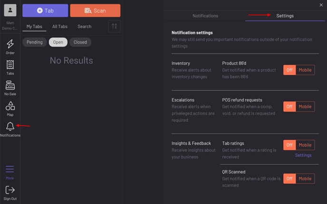Switch to the Settings tab
The image size is (327, 204).
click(x=285, y=16)
